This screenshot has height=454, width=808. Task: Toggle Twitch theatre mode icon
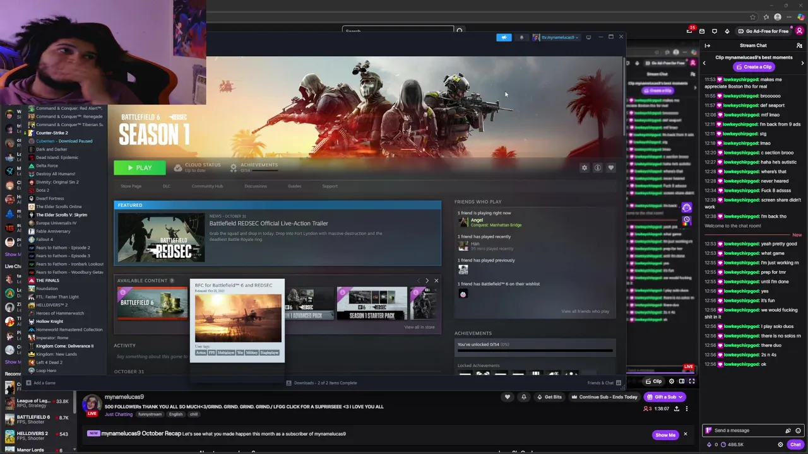[x=682, y=381]
